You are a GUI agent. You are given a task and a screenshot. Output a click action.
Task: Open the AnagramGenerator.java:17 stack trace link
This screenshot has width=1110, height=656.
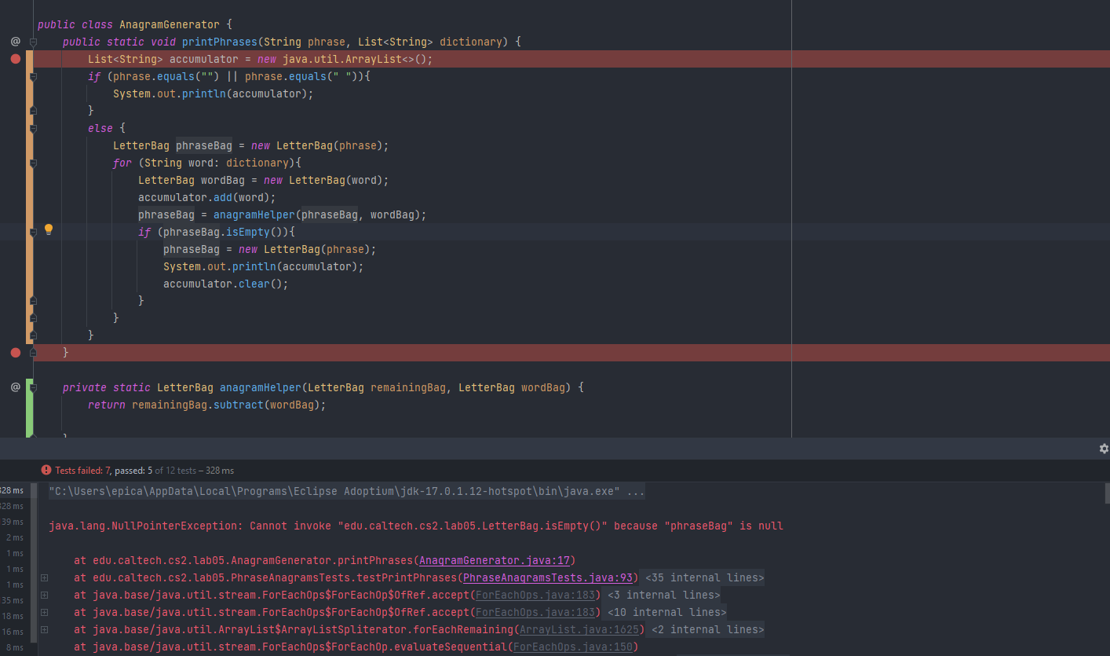(x=497, y=560)
